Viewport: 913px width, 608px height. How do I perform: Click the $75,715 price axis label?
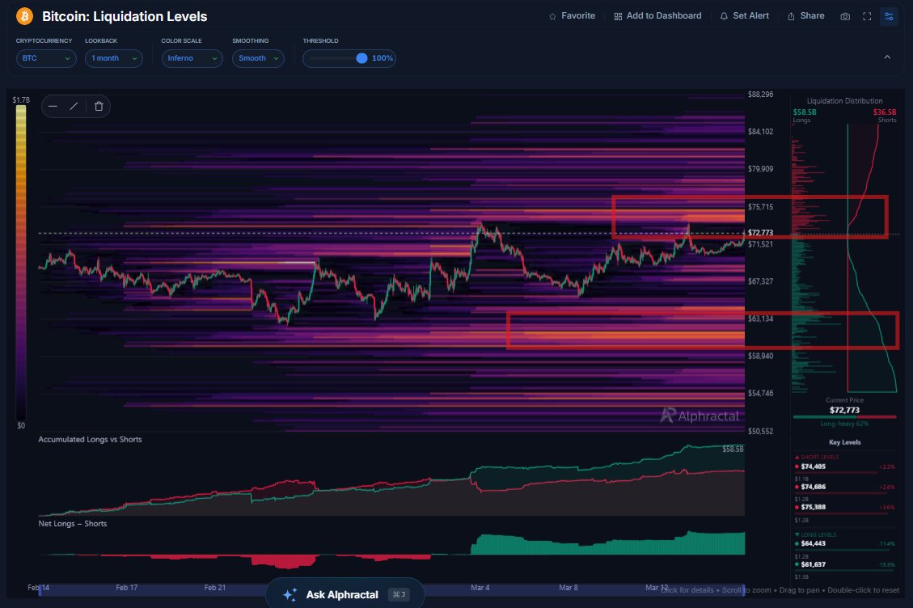click(x=760, y=207)
